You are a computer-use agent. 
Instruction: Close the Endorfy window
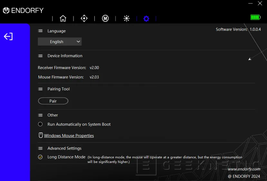260,4
